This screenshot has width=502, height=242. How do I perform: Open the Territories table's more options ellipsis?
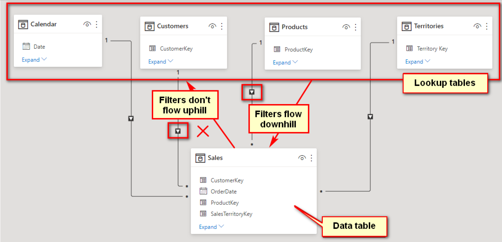(486, 26)
